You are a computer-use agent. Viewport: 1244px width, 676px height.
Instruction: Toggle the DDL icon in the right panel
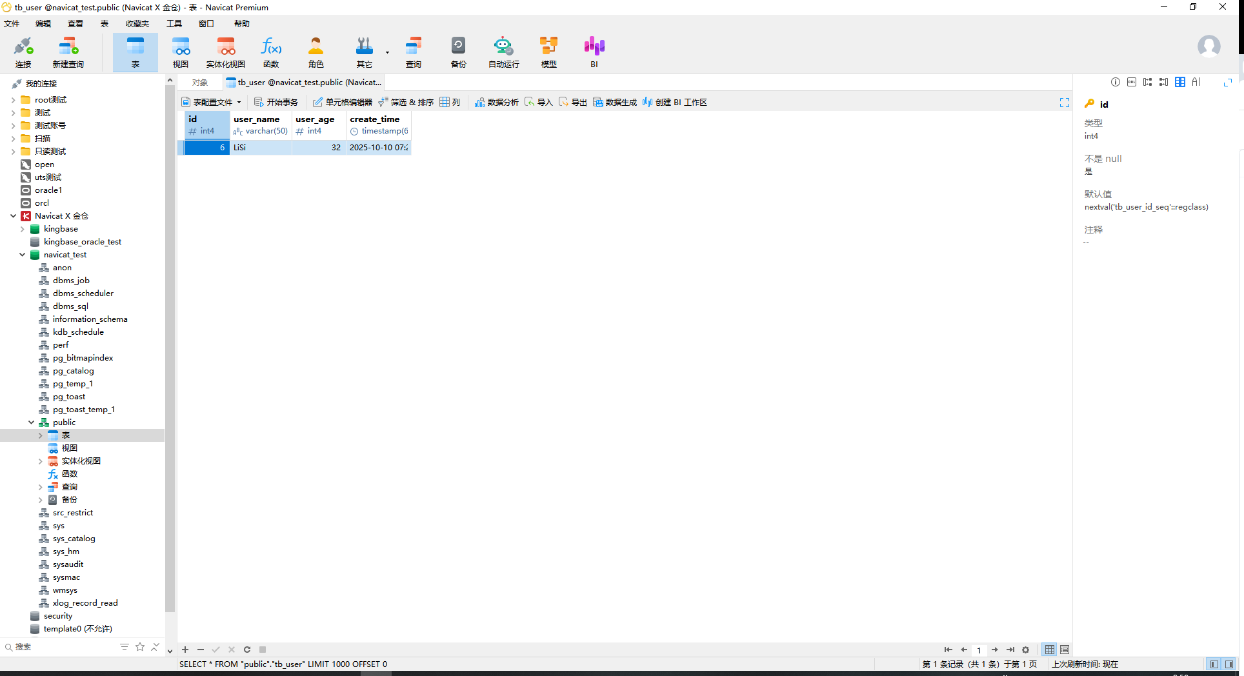click(1132, 82)
